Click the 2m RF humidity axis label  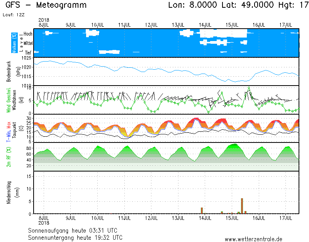[x=8, y=157]
